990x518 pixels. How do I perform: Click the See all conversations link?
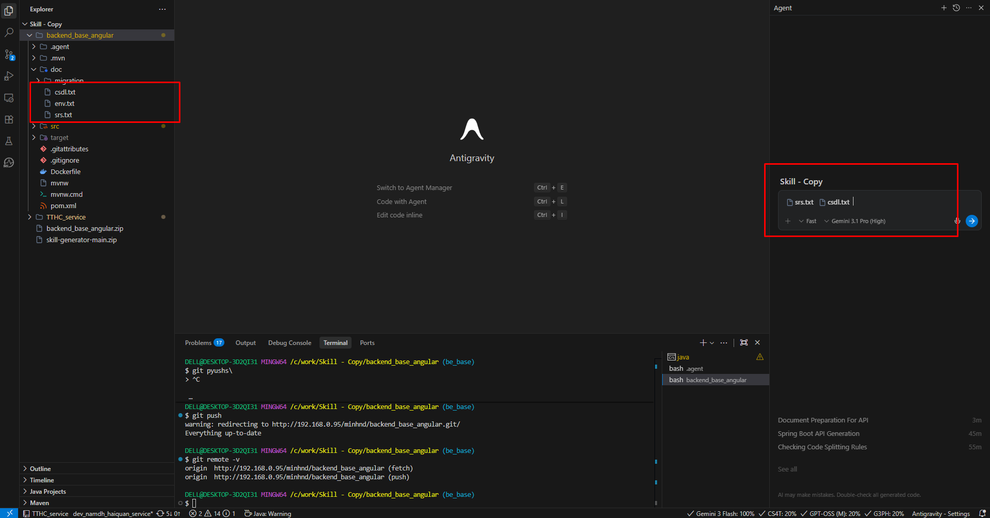point(787,469)
